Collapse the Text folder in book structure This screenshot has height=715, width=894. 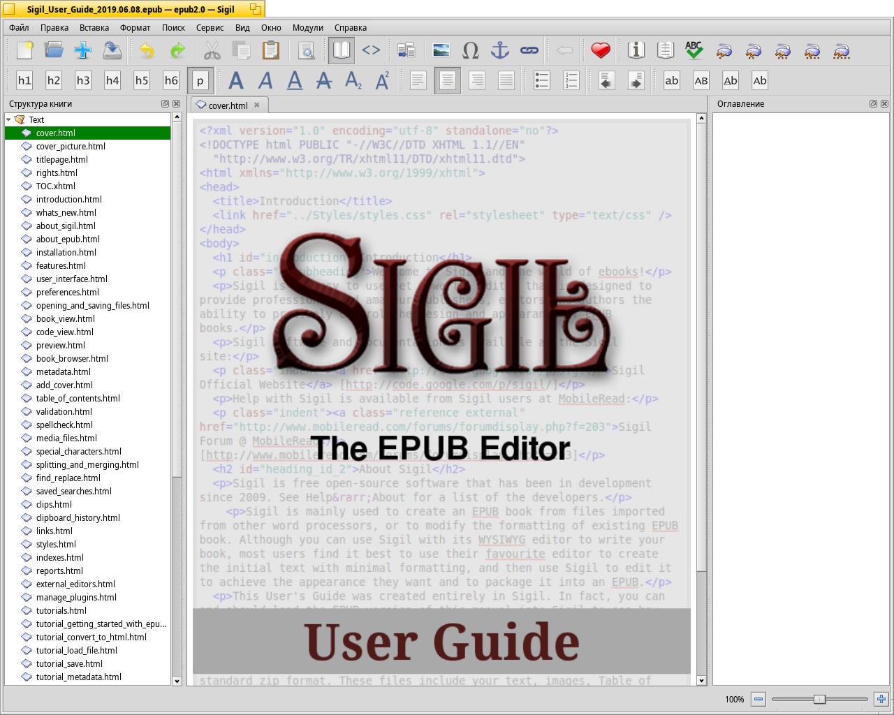pos(8,119)
